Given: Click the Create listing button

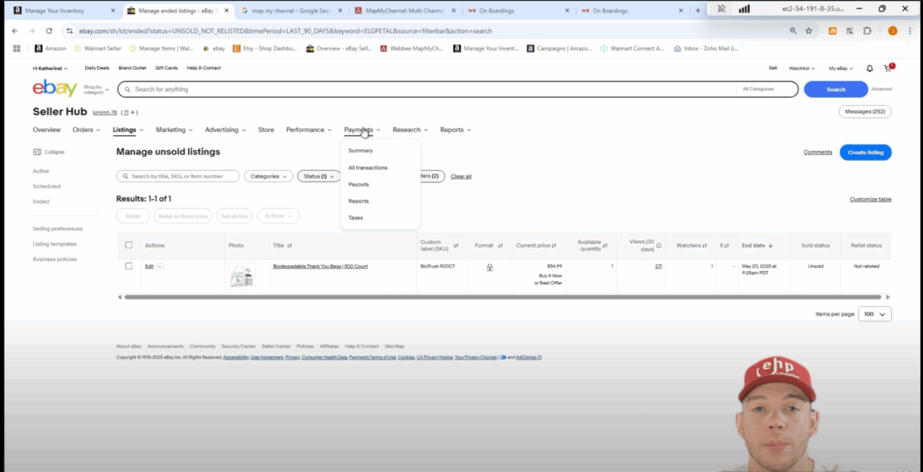Looking at the screenshot, I should (x=865, y=152).
